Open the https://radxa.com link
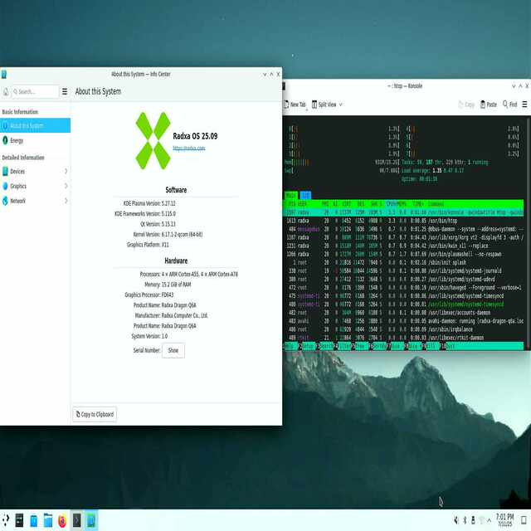Viewport: 531px width, 531px height. (x=189, y=148)
